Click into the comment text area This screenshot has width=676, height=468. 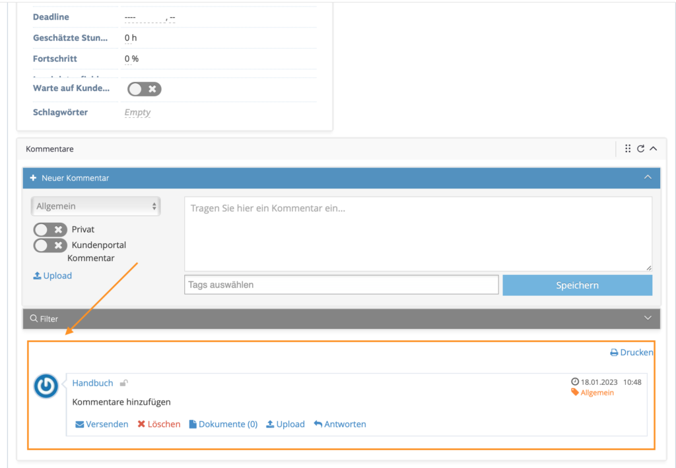click(x=418, y=234)
